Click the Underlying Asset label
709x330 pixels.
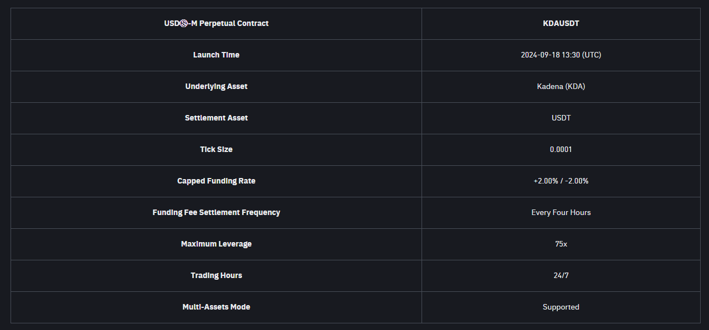pyautogui.click(x=216, y=87)
